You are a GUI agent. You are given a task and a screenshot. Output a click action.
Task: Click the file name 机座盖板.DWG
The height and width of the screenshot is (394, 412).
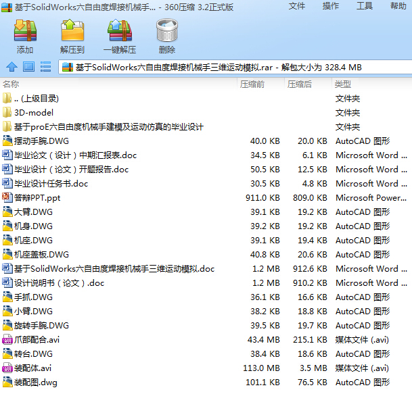click(x=41, y=254)
